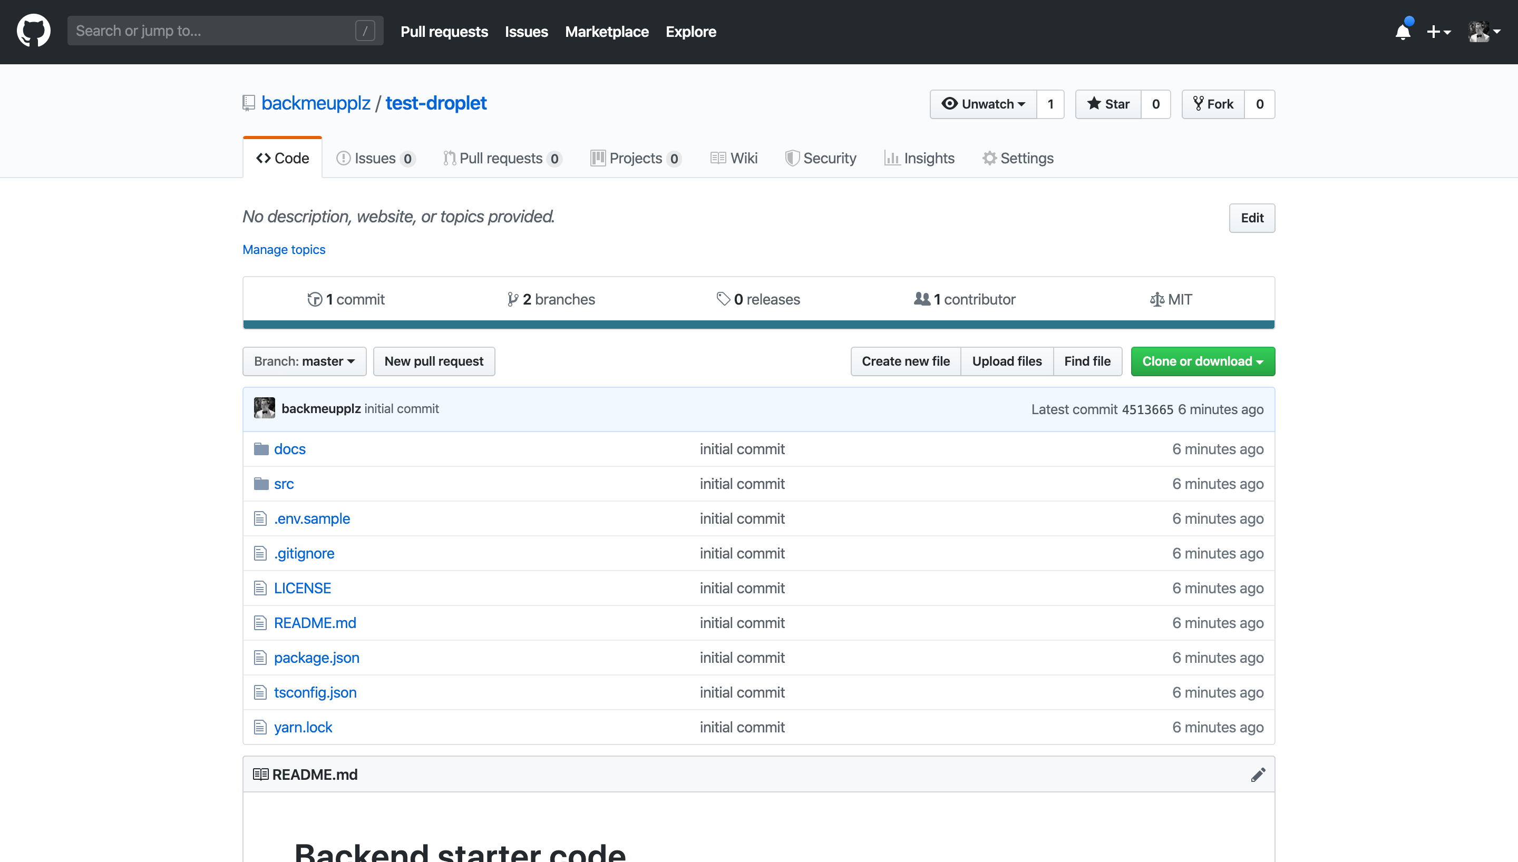View 0 releases
Image resolution: width=1518 pixels, height=862 pixels.
(x=758, y=299)
